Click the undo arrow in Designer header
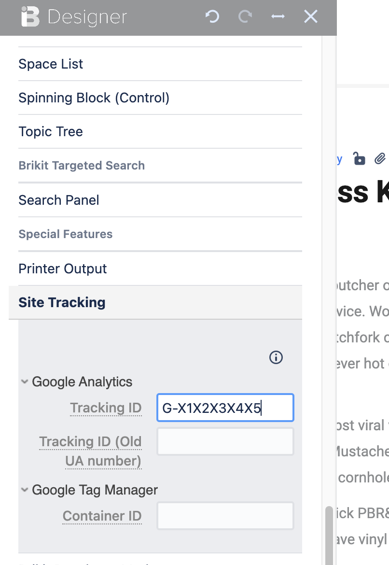Viewport: 389px width, 565px height. 212,16
